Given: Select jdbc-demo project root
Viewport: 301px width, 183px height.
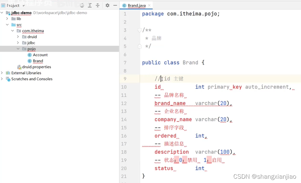Looking at the screenshot, I should coord(21,13).
